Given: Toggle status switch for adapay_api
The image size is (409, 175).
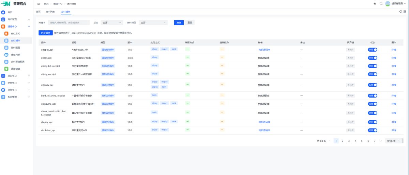Looking at the screenshot, I should pos(373,49).
